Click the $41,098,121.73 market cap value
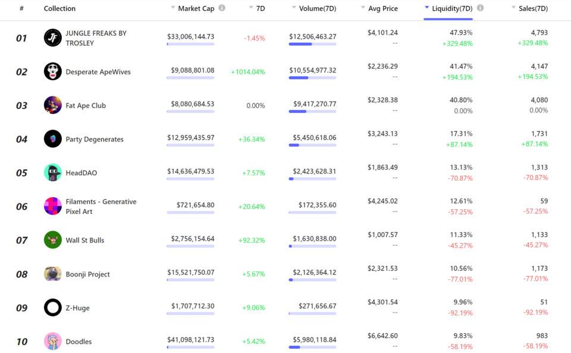 [191, 339]
